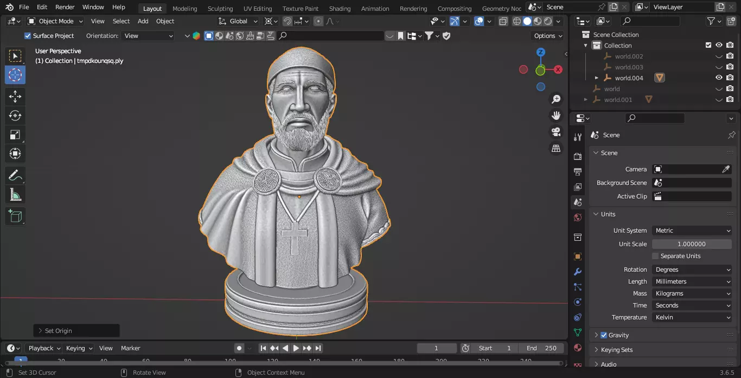Open the Modifiers properties tab
The image size is (741, 378).
click(578, 272)
